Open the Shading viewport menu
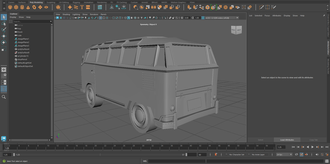This screenshot has height=164, width=330. pos(66,15)
